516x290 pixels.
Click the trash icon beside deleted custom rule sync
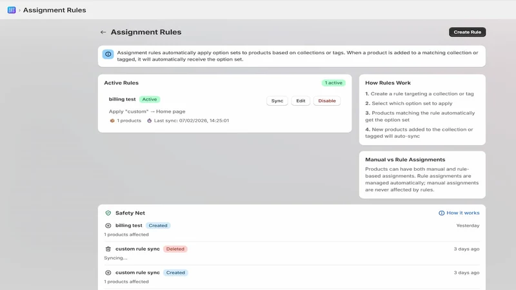108,249
